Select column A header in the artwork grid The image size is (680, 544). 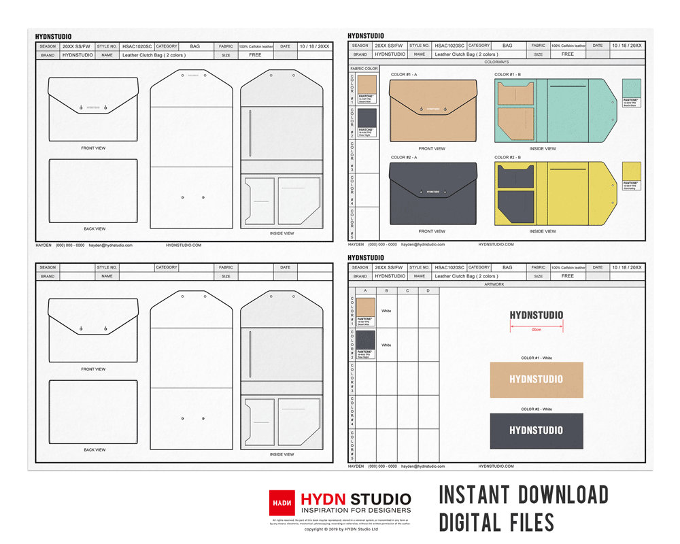[364, 291]
